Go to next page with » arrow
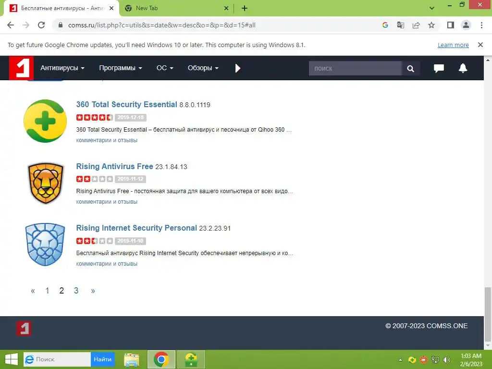The image size is (492, 369). coord(93,291)
